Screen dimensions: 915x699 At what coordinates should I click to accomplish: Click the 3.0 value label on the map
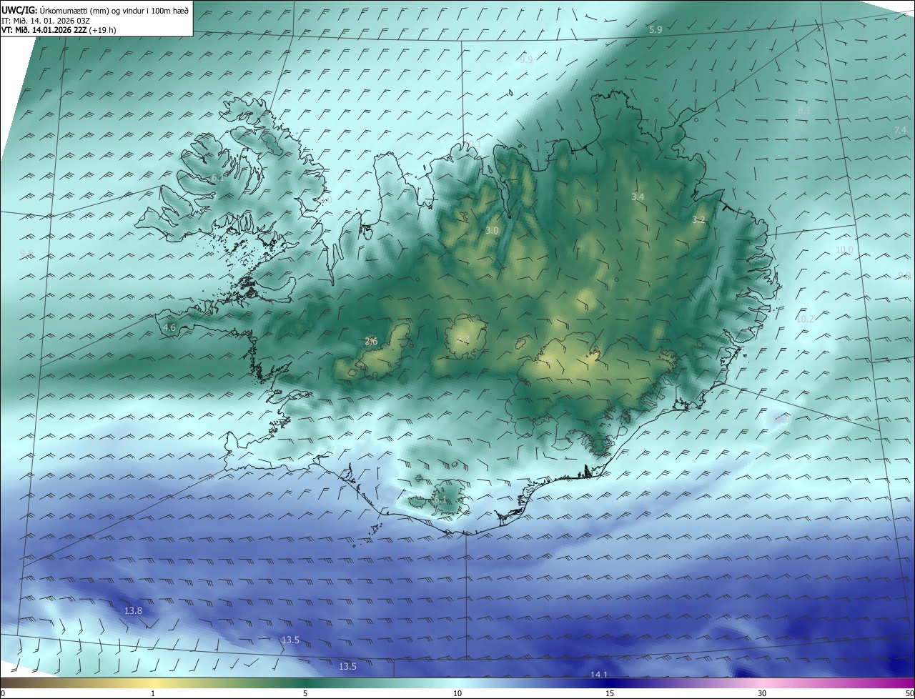pyautogui.click(x=492, y=231)
